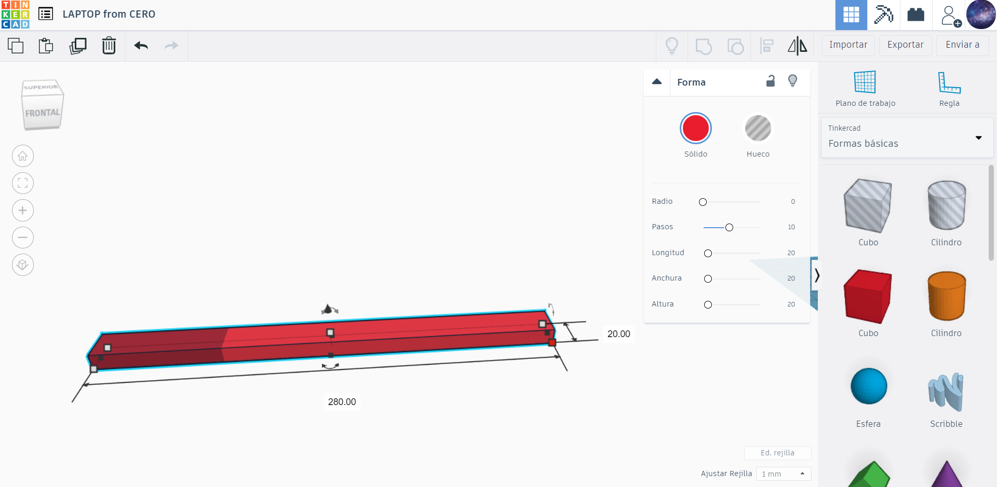Open the Formas básicas shapes dropdown
Image resolution: width=997 pixels, height=487 pixels.
907,137
